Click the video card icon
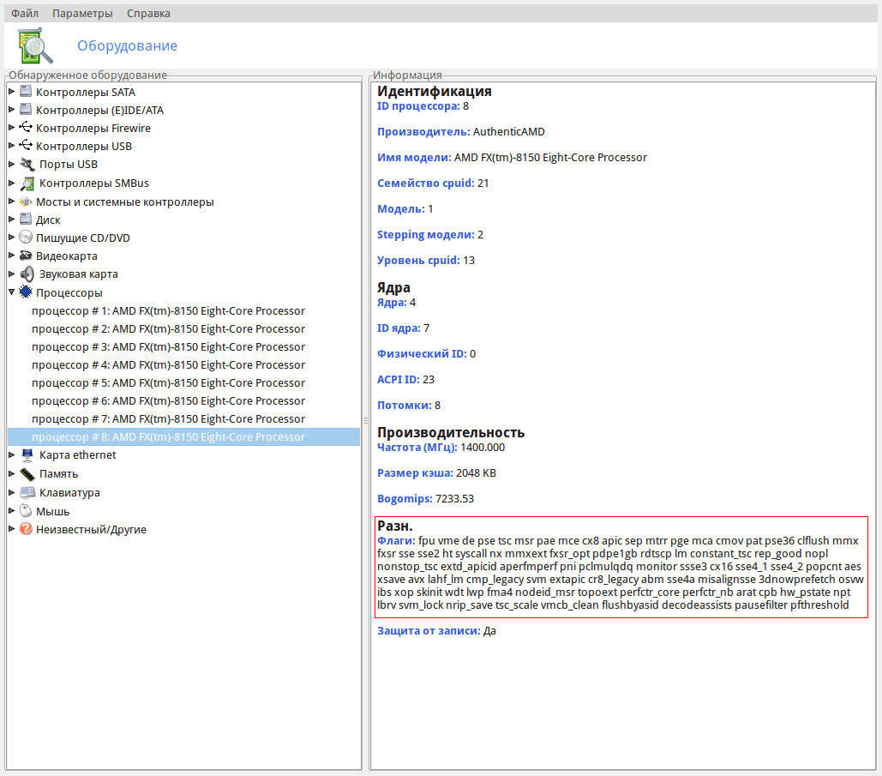Screen dimensions: 882x776 coord(26,256)
